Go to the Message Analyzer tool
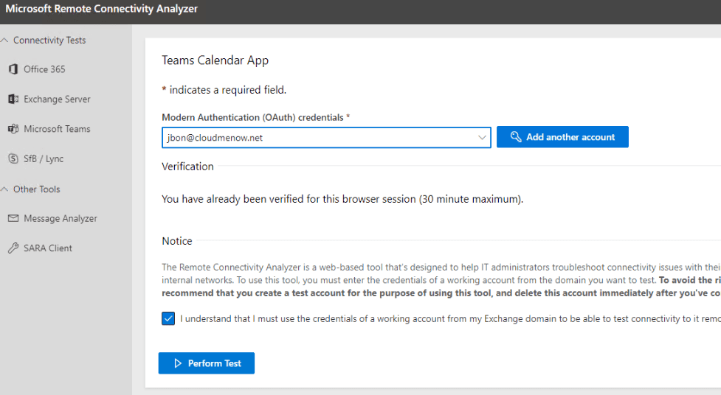The image size is (721, 395). [x=60, y=219]
